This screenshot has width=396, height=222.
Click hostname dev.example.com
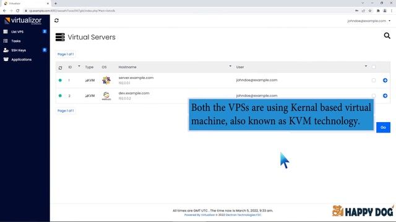(134, 93)
